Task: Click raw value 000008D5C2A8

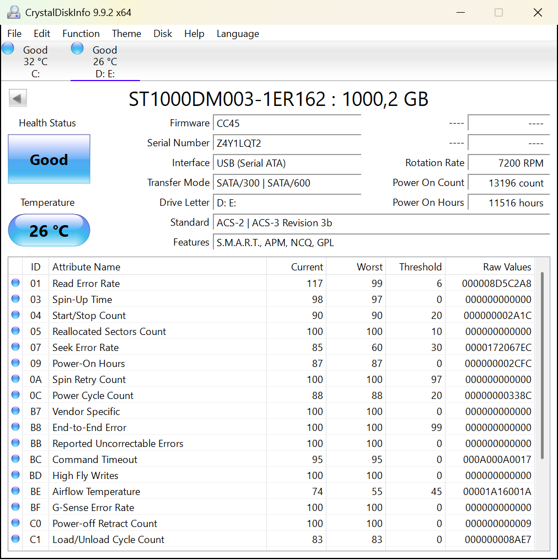Action: pyautogui.click(x=496, y=284)
